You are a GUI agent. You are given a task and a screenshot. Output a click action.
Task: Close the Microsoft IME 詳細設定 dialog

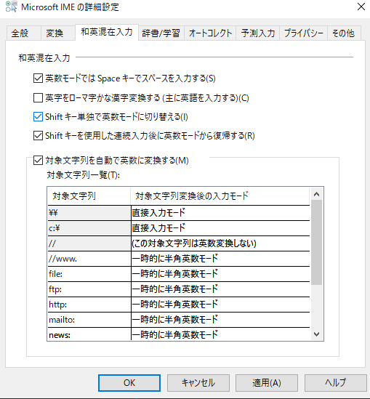coord(361,7)
